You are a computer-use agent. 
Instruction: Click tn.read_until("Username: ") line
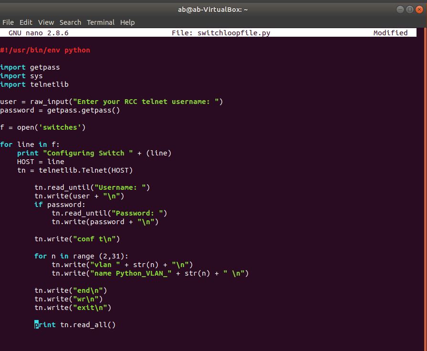(x=92, y=187)
